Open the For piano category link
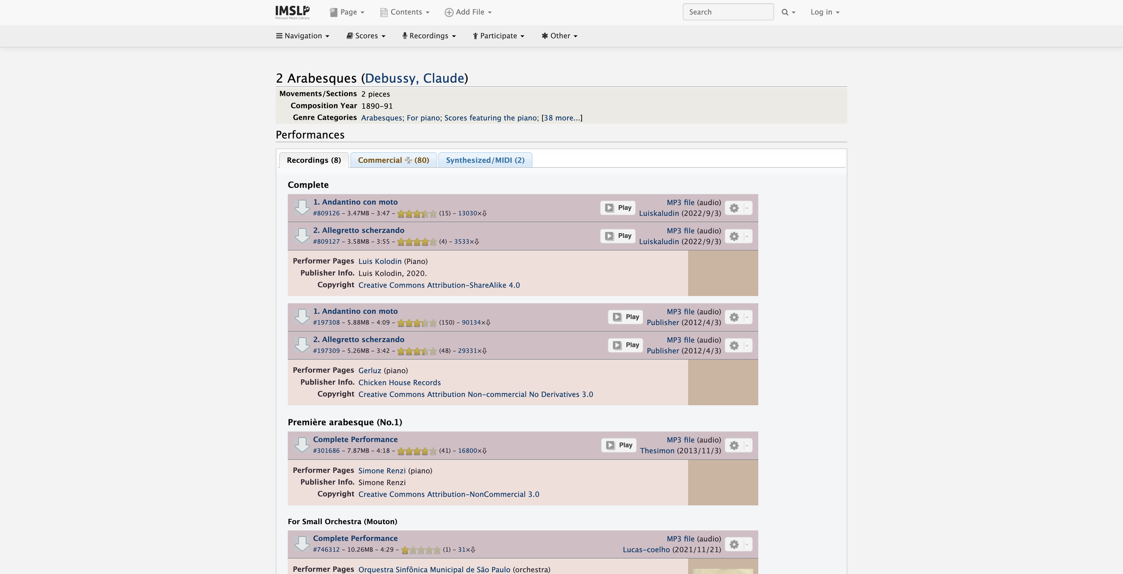 [x=423, y=118]
